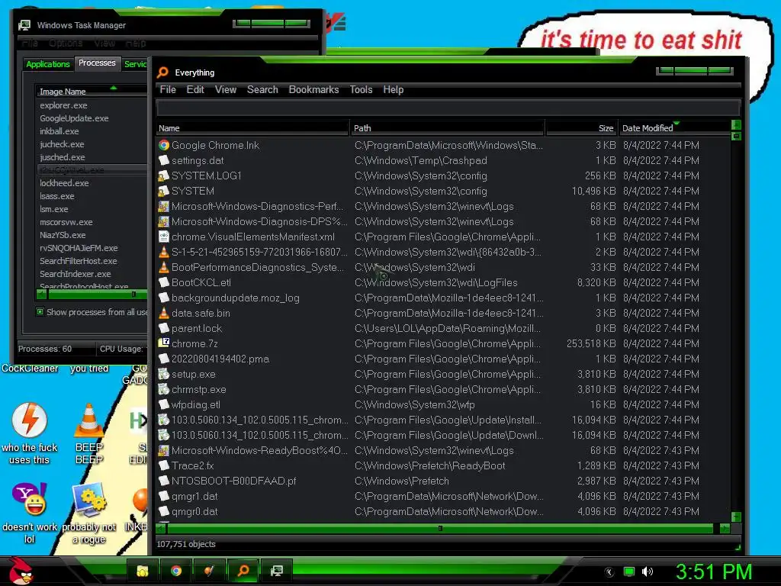
Task: Select the backgroundupdate.moz_log file row
Action: [443, 298]
